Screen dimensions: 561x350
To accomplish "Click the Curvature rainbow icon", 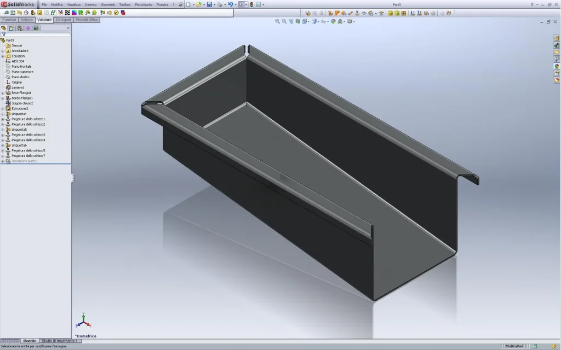I will pos(74,13).
